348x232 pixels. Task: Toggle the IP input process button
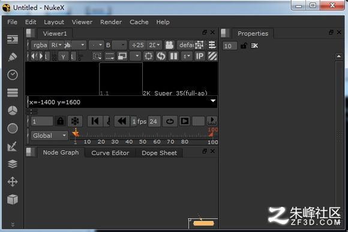coord(200,56)
